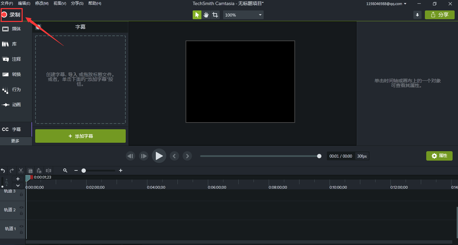Click the green 分享 share button
Viewport: 458px width, 245px height.
(440, 15)
